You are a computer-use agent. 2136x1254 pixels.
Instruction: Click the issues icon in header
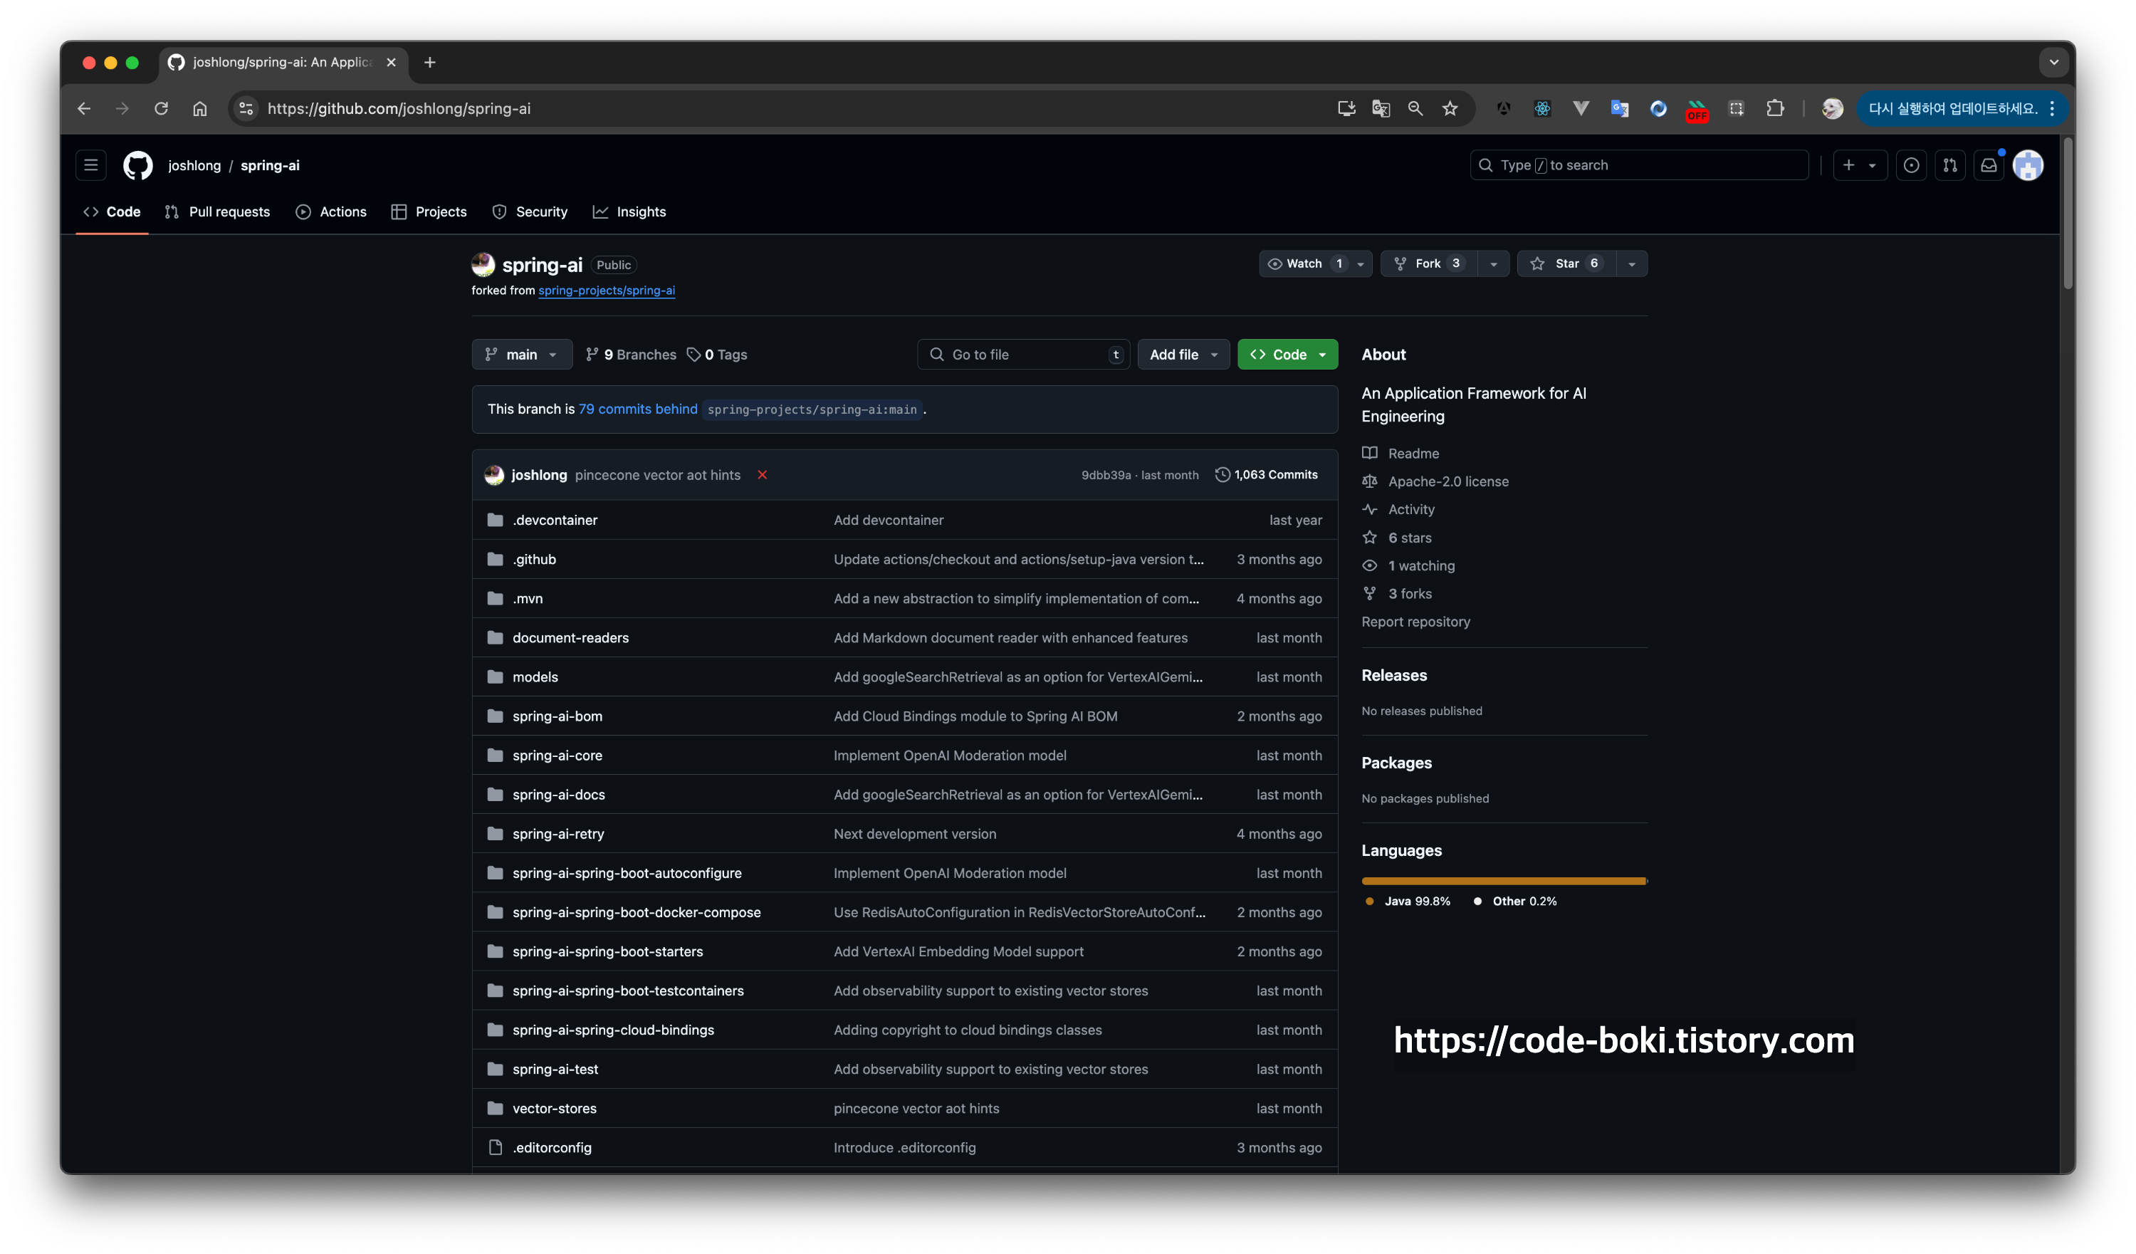[x=1910, y=165]
